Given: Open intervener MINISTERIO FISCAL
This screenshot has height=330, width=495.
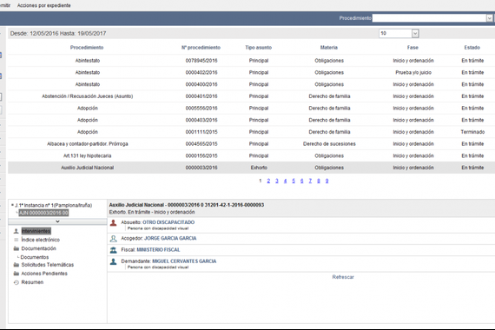Looking at the screenshot, I should coord(158,250).
